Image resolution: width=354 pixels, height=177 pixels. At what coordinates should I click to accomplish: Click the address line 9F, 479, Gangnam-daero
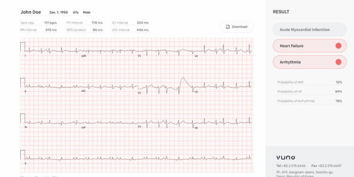click(x=305, y=172)
